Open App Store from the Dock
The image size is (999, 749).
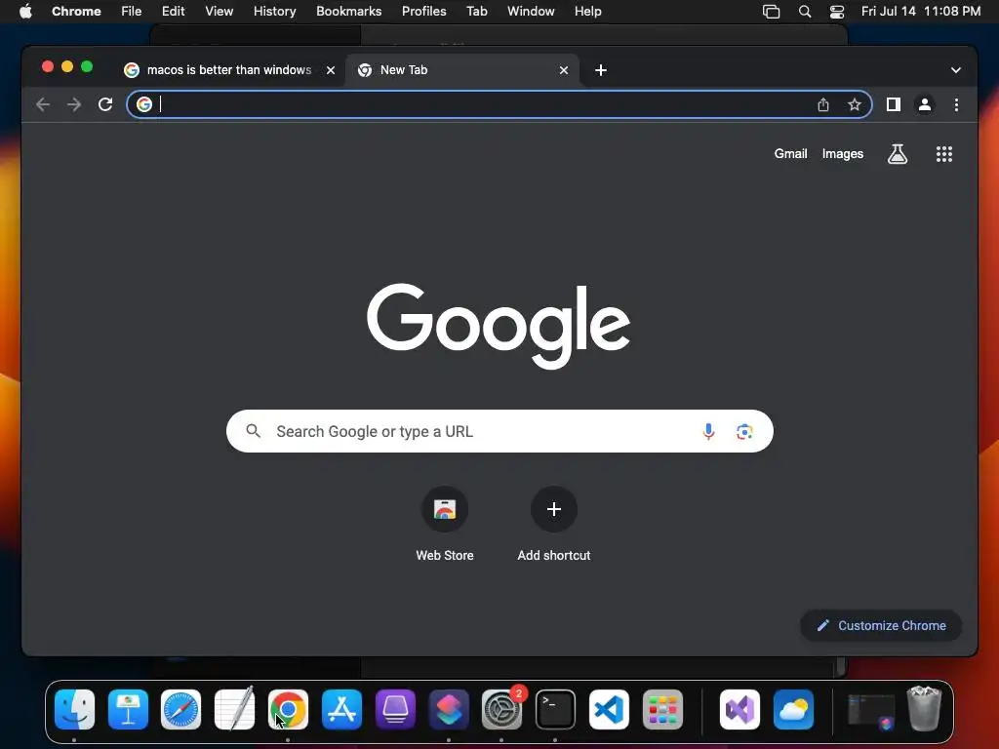coord(341,710)
